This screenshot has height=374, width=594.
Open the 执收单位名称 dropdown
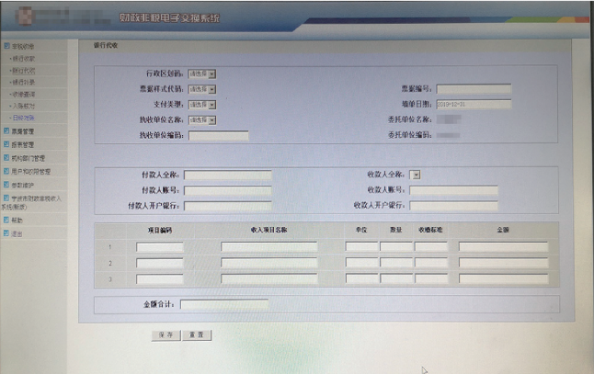201,119
